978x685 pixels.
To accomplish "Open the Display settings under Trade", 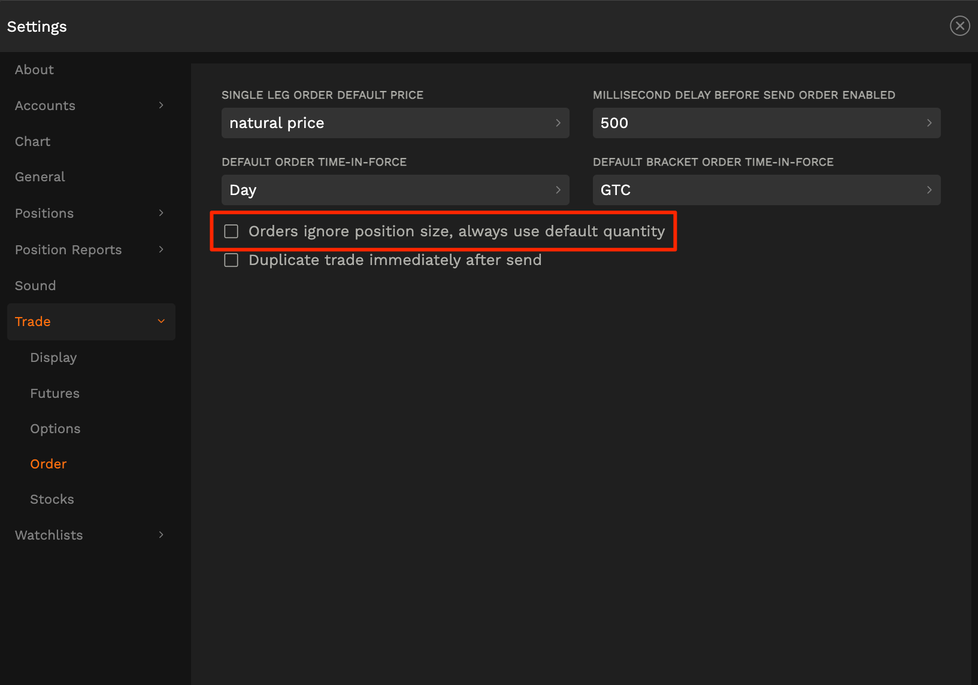I will click(53, 357).
